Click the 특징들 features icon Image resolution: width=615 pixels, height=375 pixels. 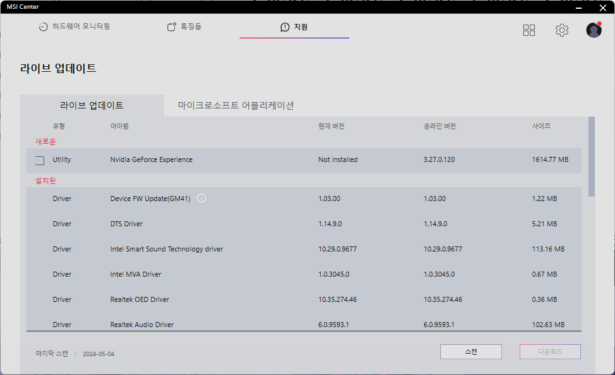click(171, 26)
